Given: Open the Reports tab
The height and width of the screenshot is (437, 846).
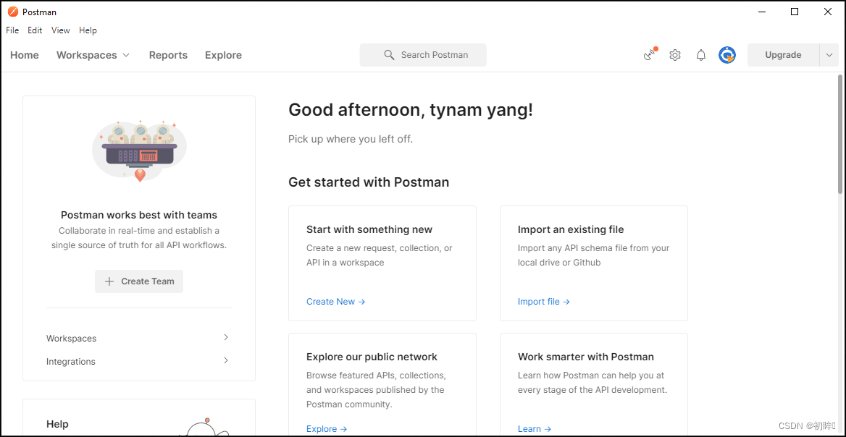Looking at the screenshot, I should [x=168, y=55].
